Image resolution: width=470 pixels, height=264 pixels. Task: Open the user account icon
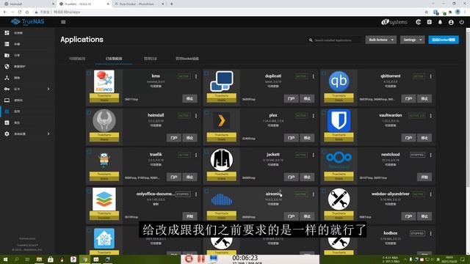click(451, 22)
